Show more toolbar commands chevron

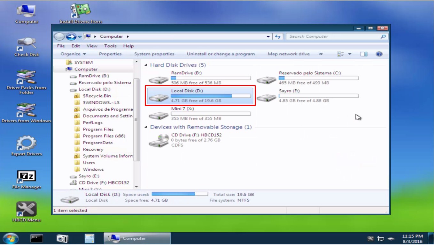coord(321,54)
